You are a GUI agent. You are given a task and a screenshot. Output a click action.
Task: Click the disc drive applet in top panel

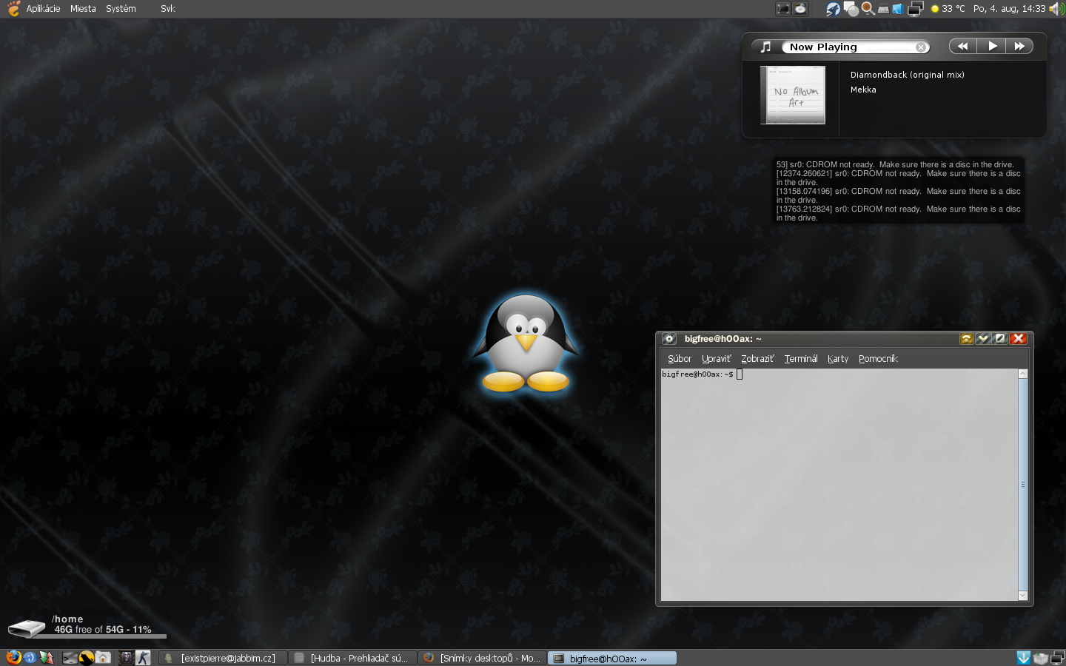pos(800,9)
